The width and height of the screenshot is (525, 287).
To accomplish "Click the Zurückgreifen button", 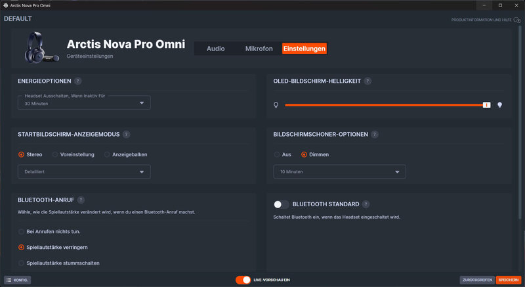I will [477, 280].
